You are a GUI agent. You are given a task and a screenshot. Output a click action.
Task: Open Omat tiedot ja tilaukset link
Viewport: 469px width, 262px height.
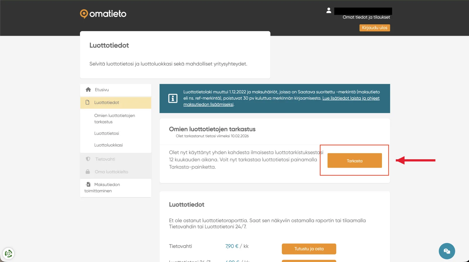pos(366,17)
